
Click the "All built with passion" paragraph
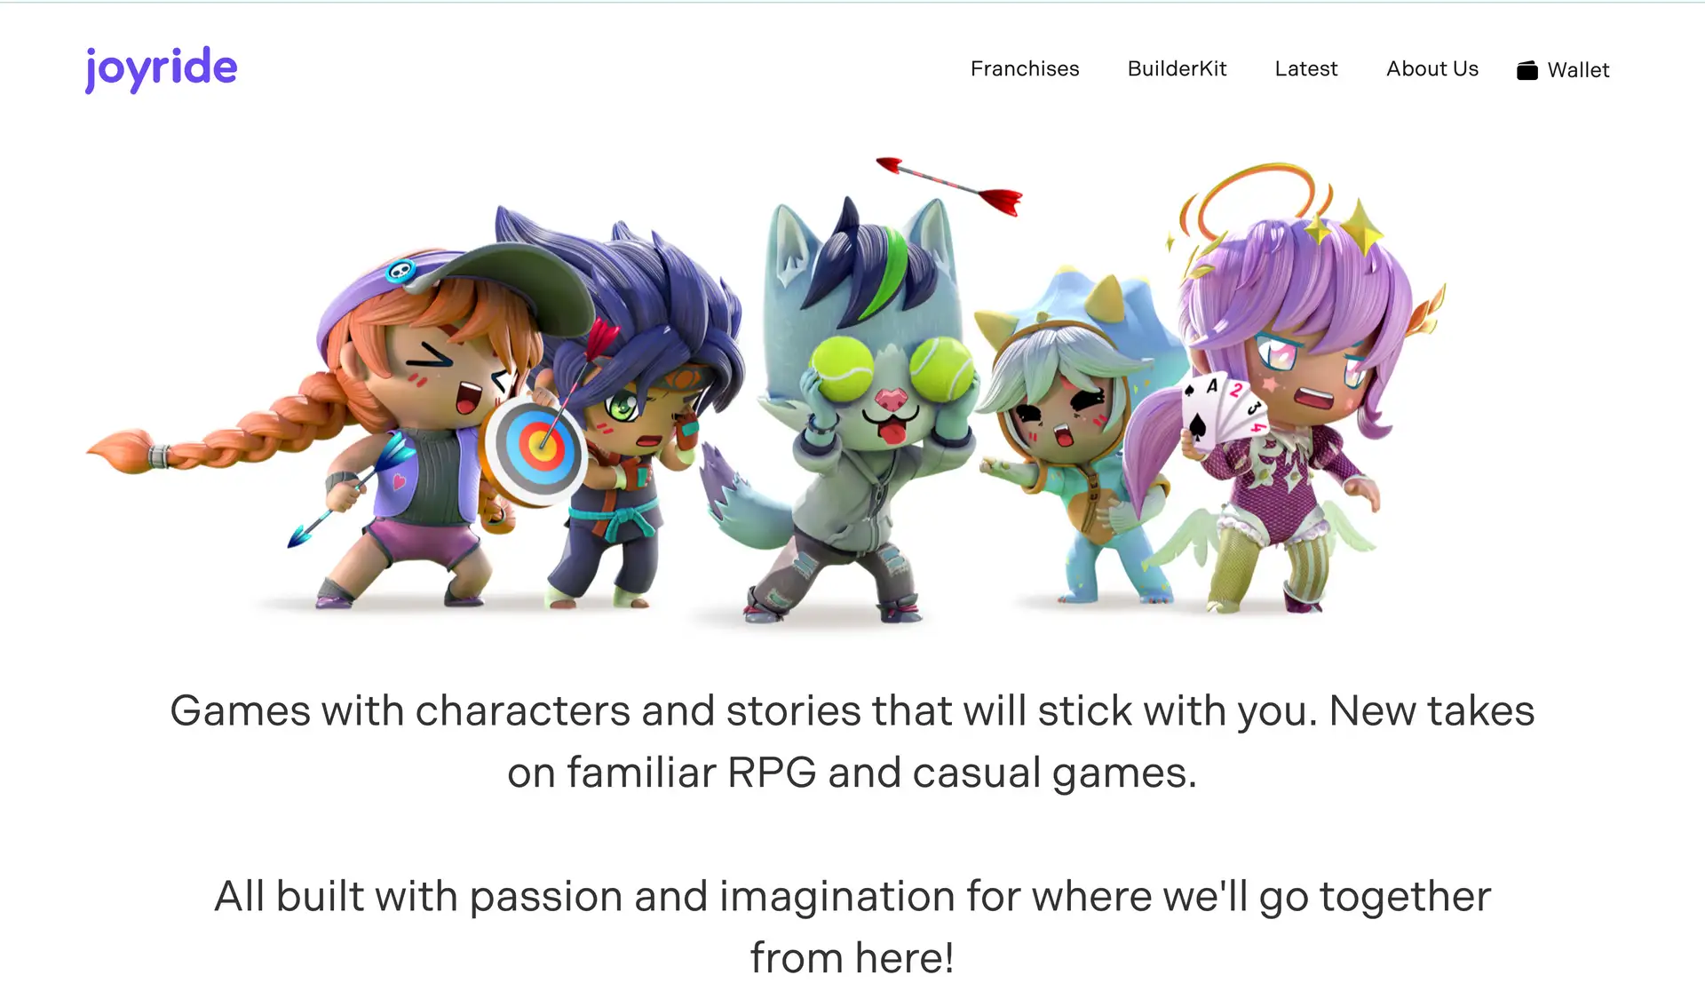(x=852, y=926)
